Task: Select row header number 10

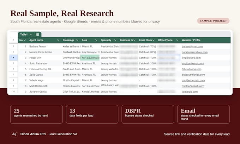Action: [13, 92]
